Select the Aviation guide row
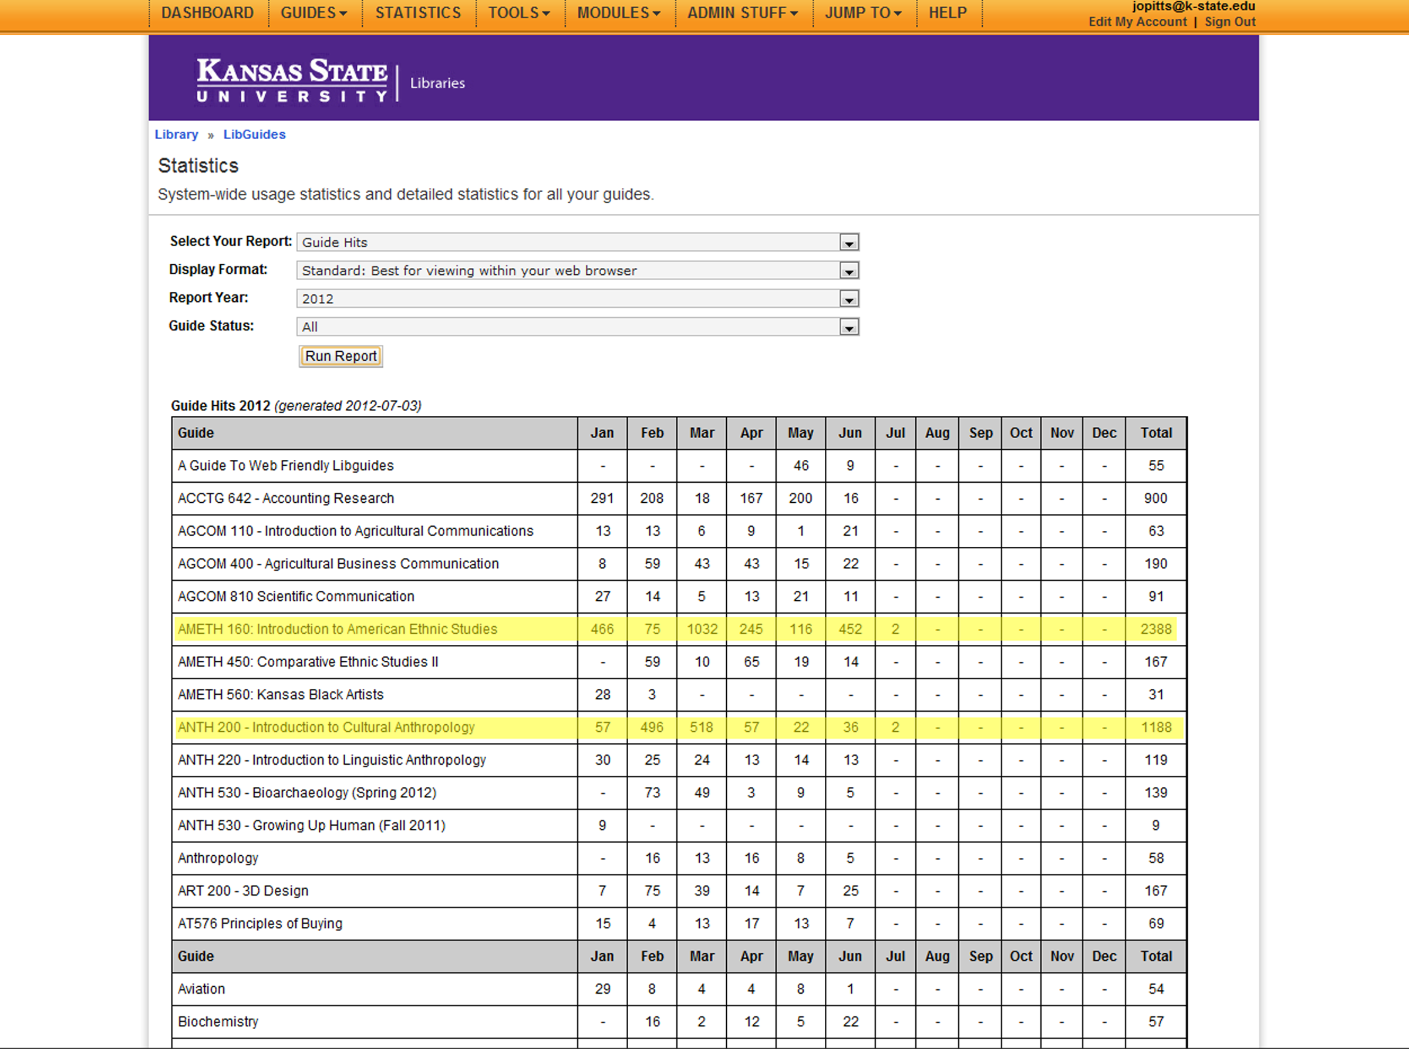Image resolution: width=1409 pixels, height=1049 pixels. [x=679, y=989]
